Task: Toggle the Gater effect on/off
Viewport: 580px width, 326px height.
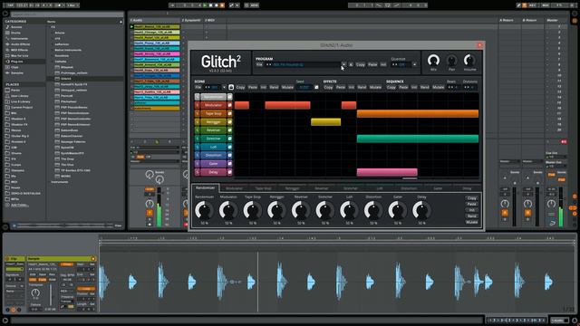Action: (x=214, y=163)
